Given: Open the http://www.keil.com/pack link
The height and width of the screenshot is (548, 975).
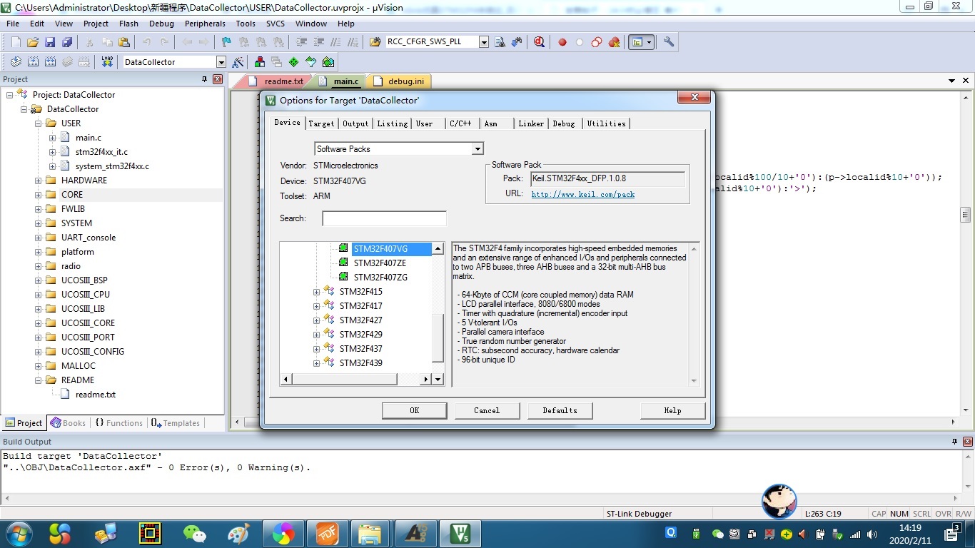Looking at the screenshot, I should click(x=583, y=194).
